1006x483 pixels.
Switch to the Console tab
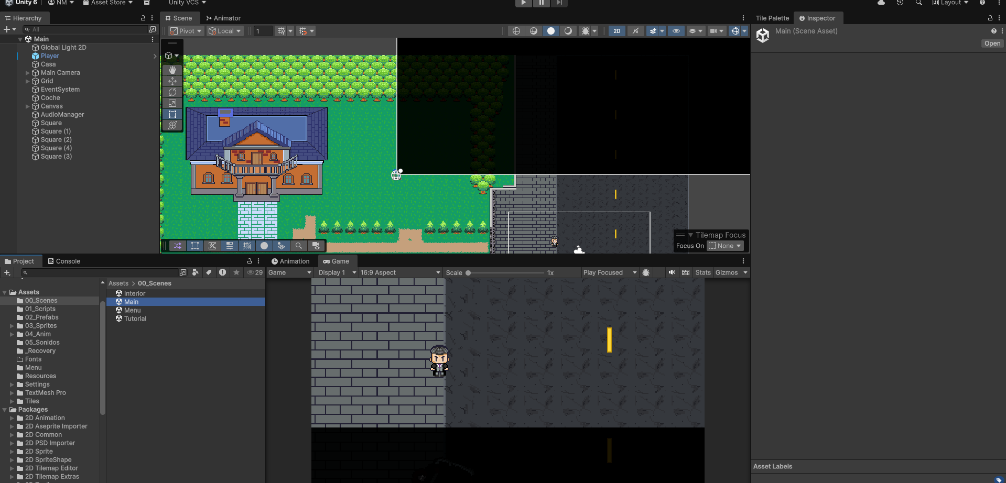(x=64, y=261)
